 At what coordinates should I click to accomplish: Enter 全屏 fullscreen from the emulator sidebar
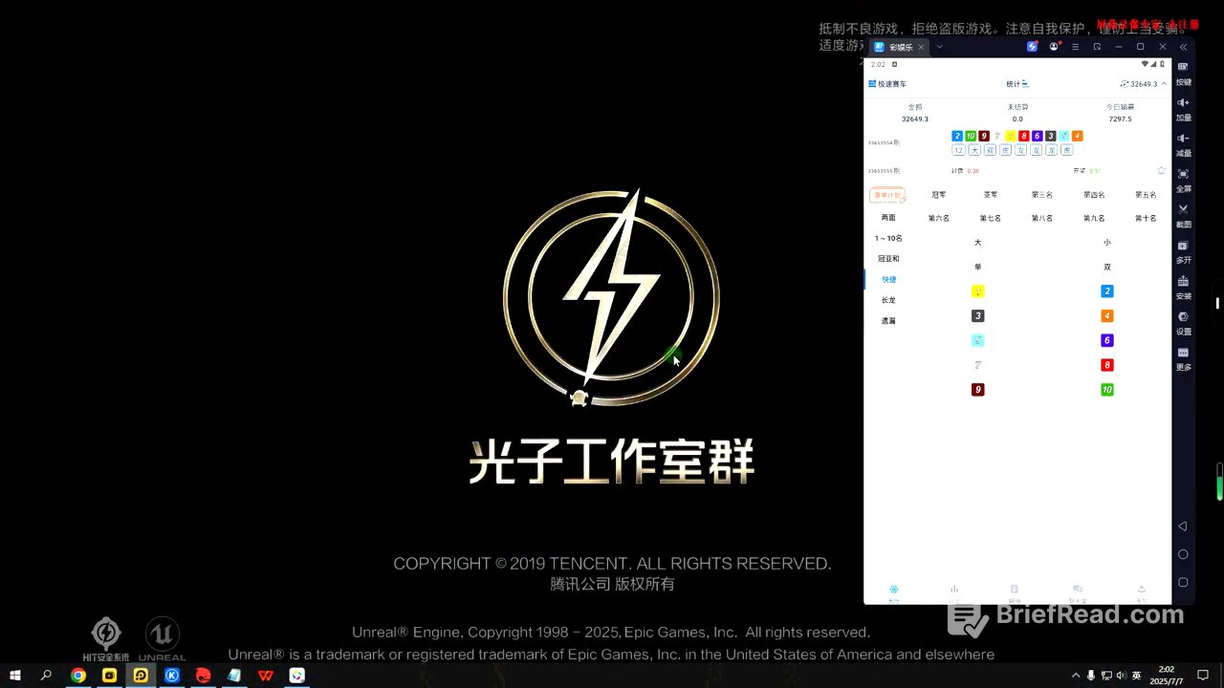point(1183,180)
